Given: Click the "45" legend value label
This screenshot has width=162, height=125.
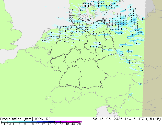Looking at the screenshot, I should [x=73, y=124].
